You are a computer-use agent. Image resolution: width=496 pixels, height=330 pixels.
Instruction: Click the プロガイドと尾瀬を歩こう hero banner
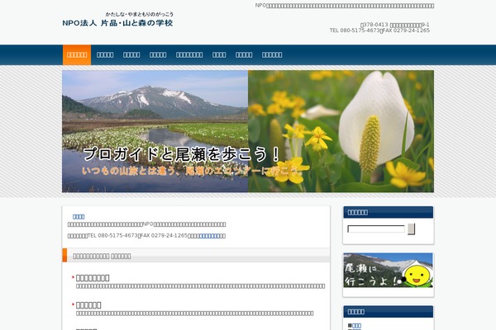point(248,131)
